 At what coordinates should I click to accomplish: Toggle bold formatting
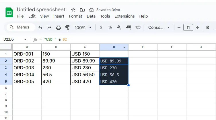click(x=207, y=27)
